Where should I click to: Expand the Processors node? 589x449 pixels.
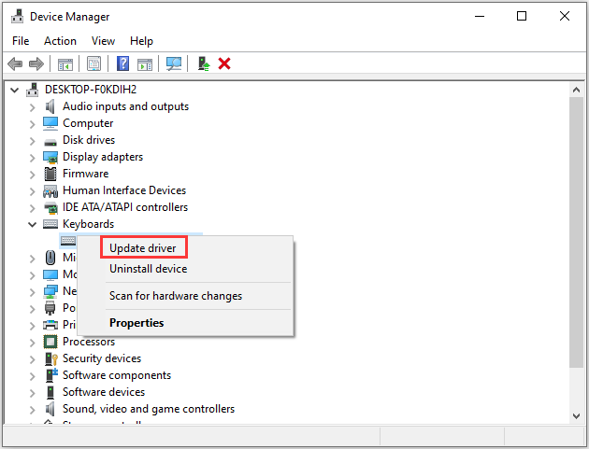(x=33, y=343)
